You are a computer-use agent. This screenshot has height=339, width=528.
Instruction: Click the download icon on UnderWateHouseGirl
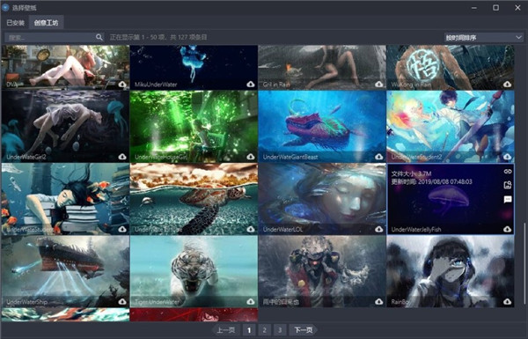tap(251, 157)
